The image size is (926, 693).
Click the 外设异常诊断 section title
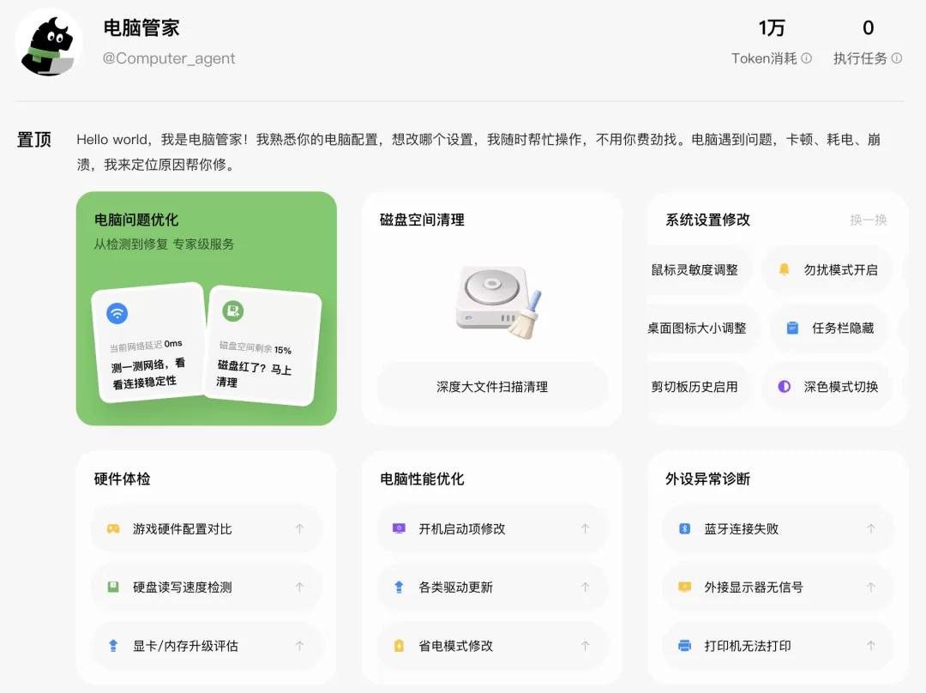point(707,479)
